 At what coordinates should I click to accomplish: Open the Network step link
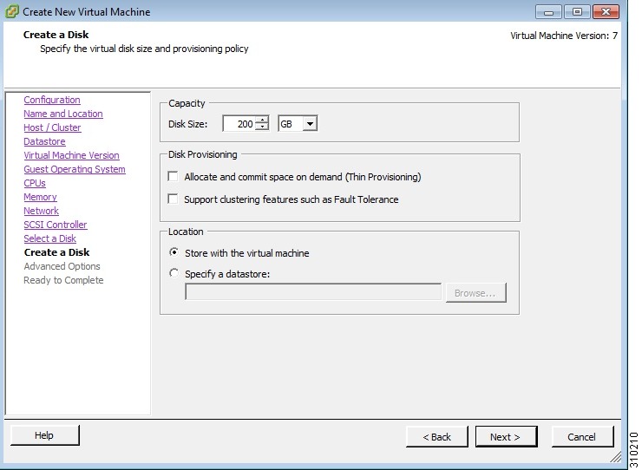(42, 211)
